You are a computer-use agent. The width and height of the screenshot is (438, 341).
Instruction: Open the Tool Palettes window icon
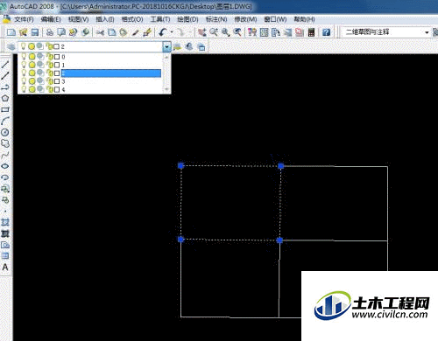(x=276, y=32)
